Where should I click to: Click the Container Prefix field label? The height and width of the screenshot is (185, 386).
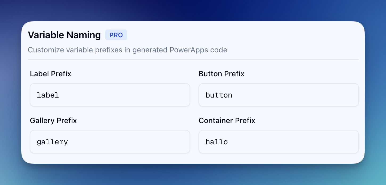[x=227, y=121]
